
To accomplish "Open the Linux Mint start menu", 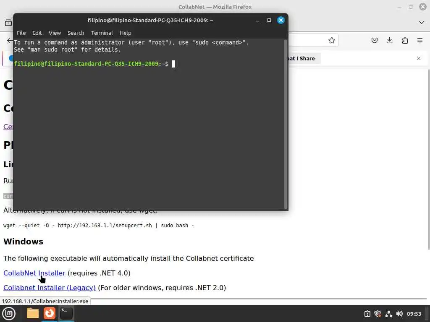I will coord(9,314).
